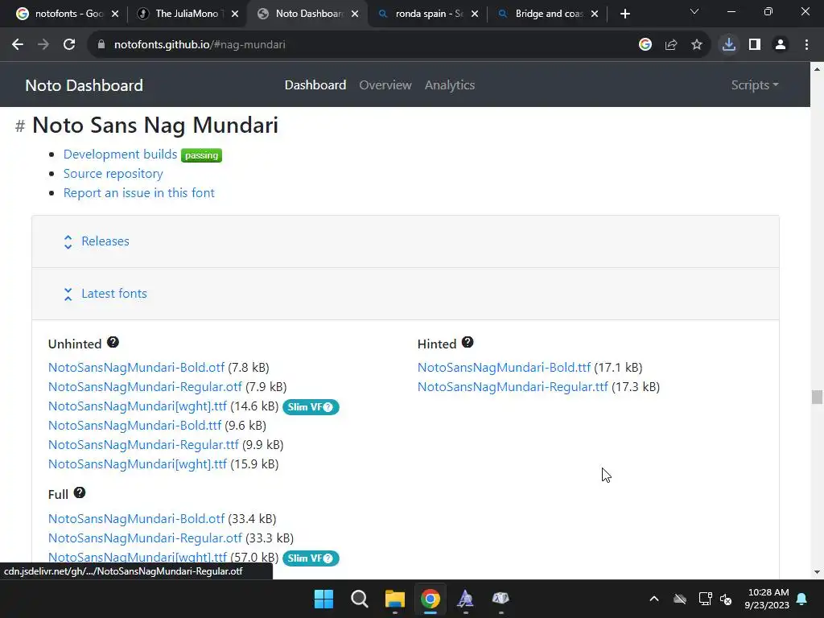This screenshot has width=824, height=618.
Task: Open Chrome from taskbar
Action: click(430, 599)
